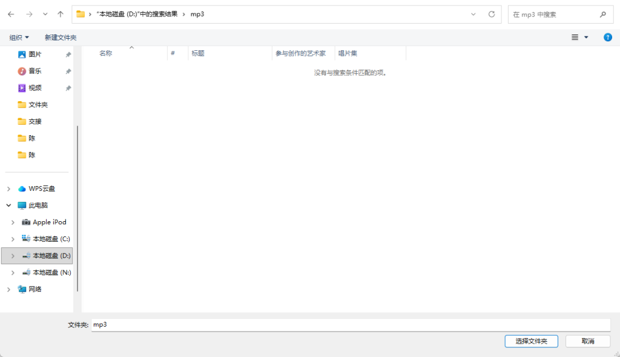Click the 选择文件夹 button
The height and width of the screenshot is (357, 620).
pyautogui.click(x=531, y=341)
